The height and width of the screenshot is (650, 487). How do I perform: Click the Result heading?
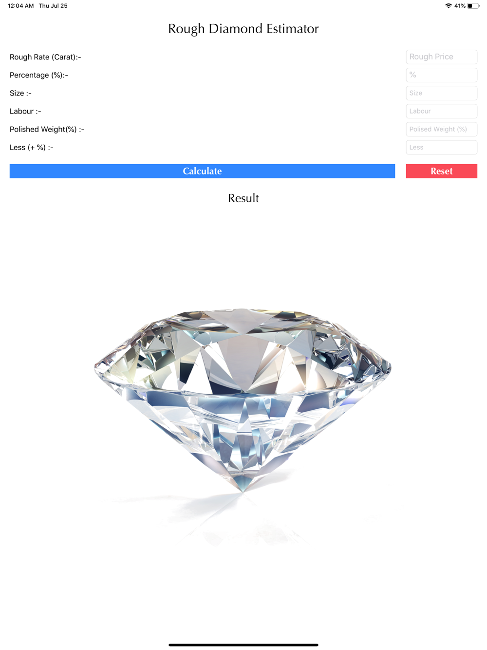243,198
